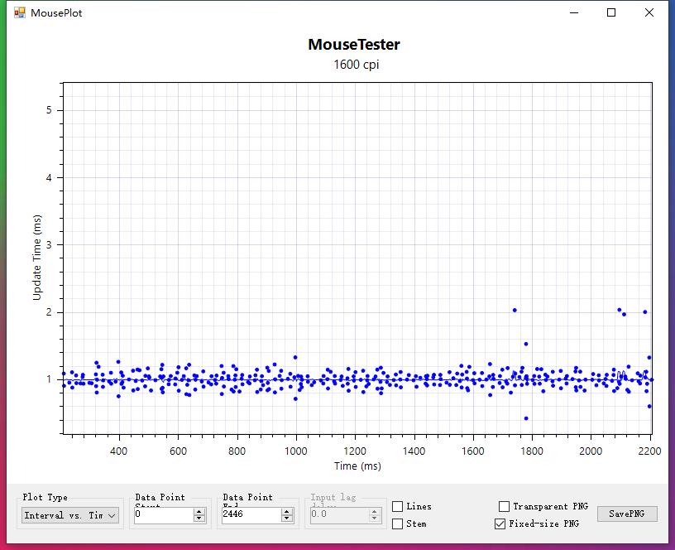
Task: Increase Data Point Start with up arrow
Action: [x=199, y=511]
